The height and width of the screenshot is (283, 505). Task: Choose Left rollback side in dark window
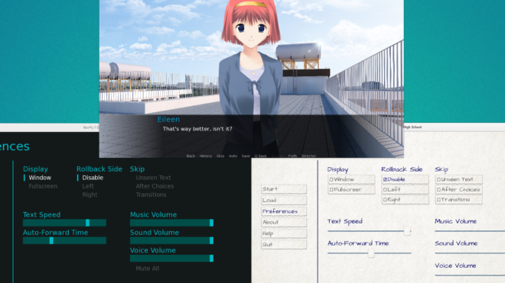click(x=88, y=186)
